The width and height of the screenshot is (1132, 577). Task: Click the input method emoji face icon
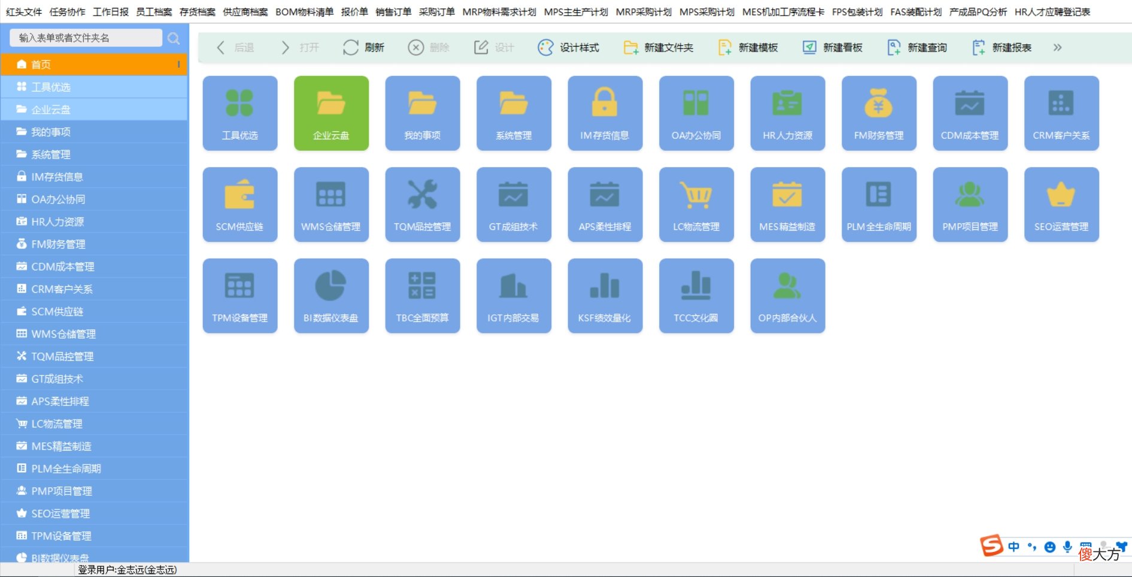pyautogui.click(x=1049, y=547)
